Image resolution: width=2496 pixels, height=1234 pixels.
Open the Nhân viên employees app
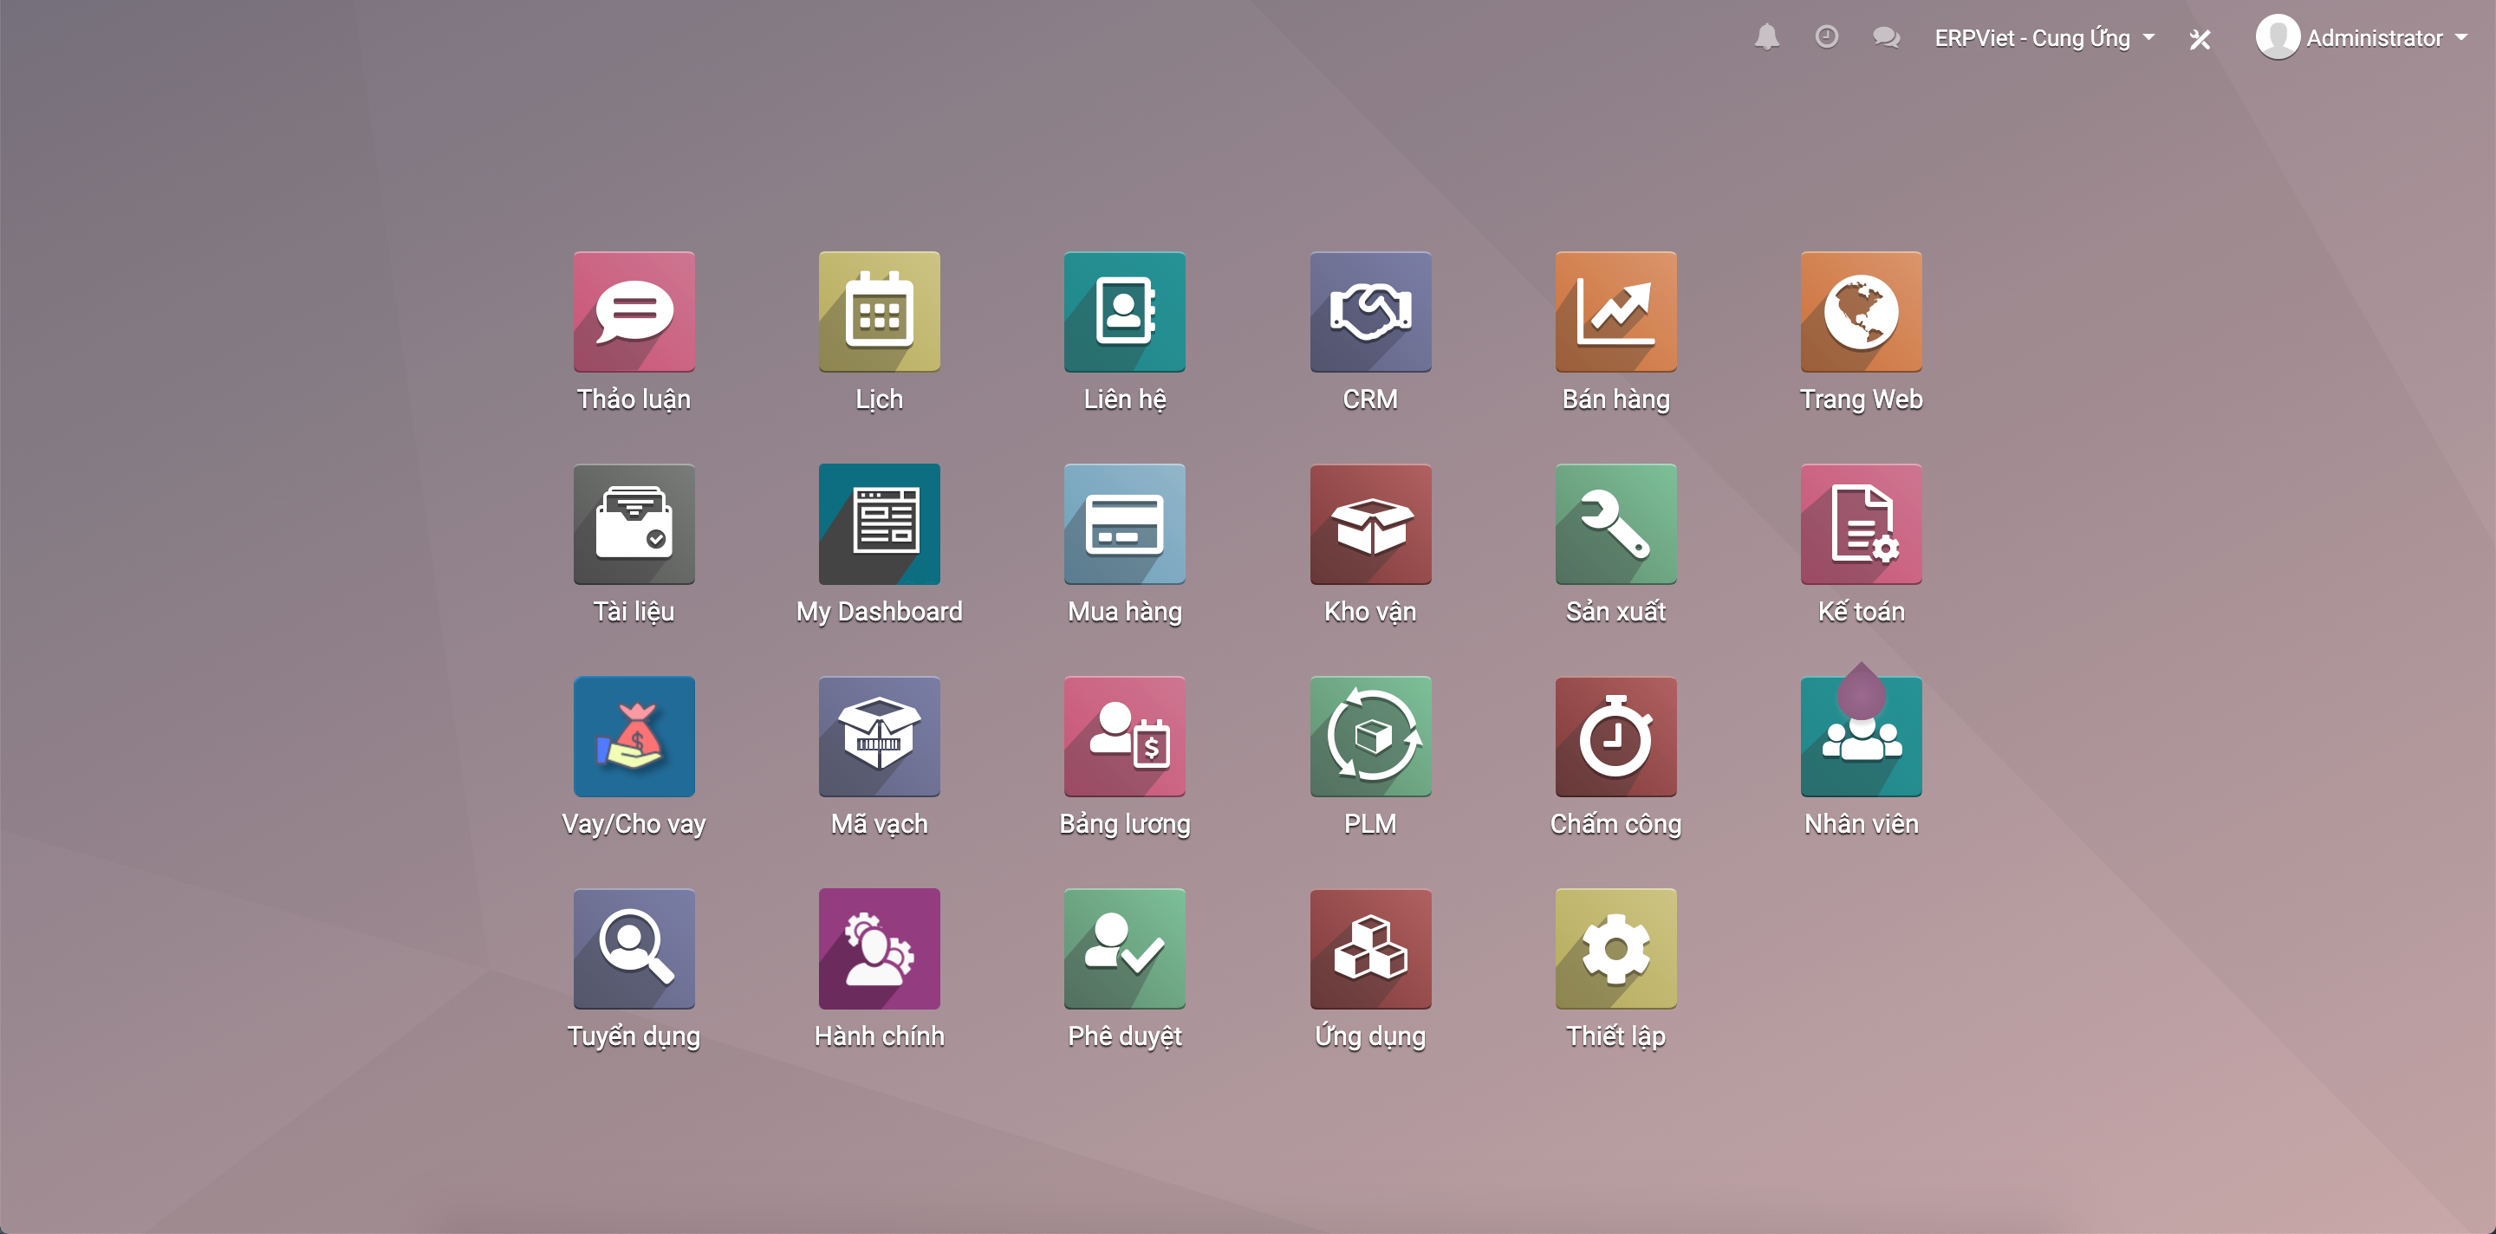tap(1861, 736)
